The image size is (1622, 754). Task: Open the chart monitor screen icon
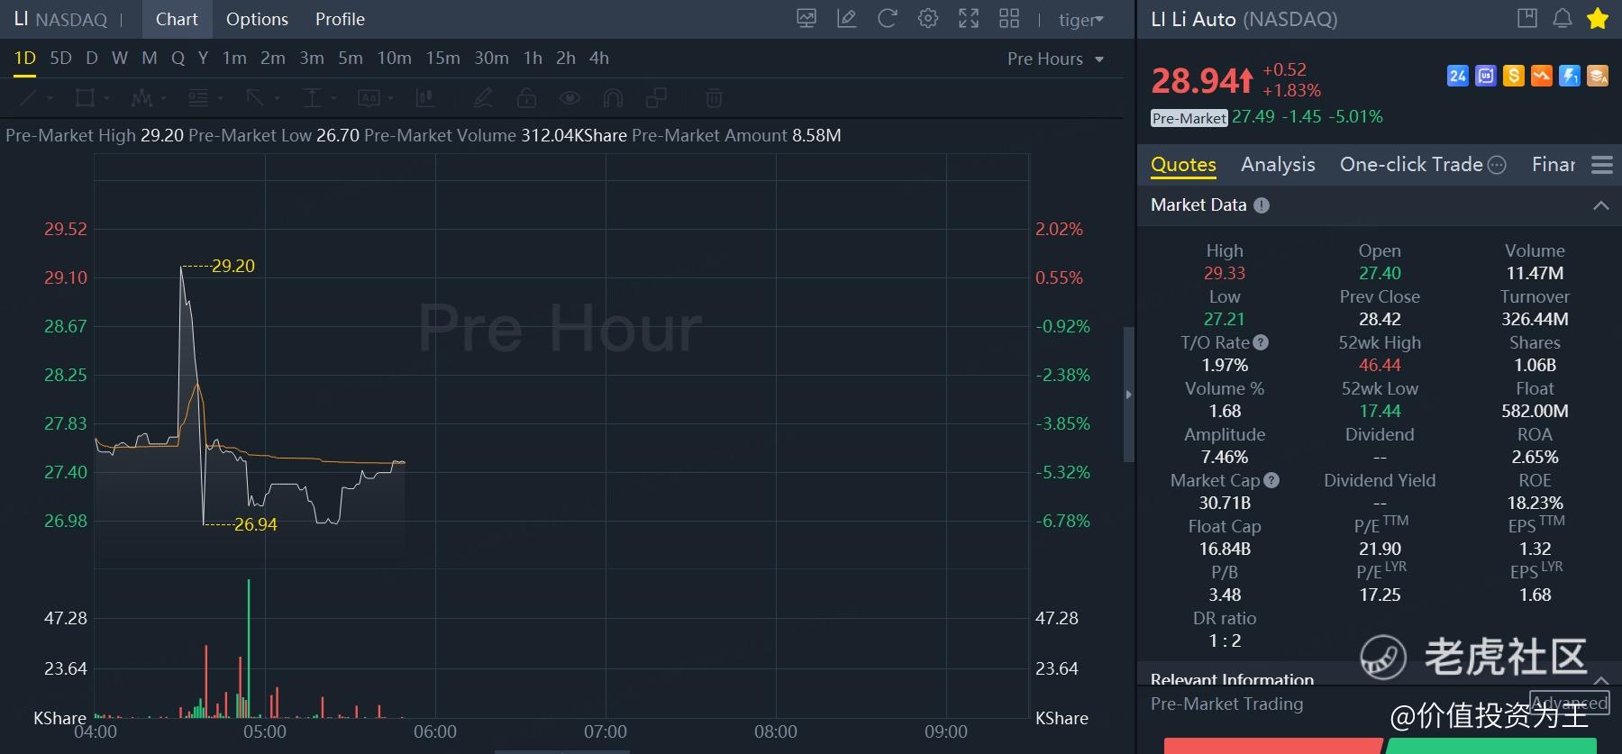pyautogui.click(x=806, y=19)
